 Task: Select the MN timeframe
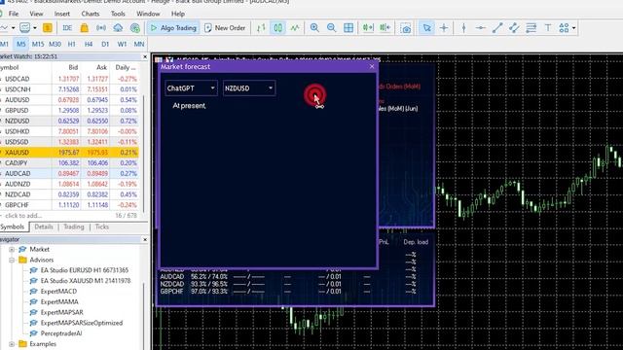138,44
